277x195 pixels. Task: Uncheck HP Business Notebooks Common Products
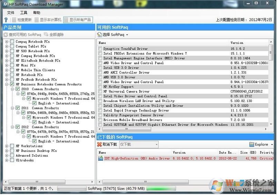pos(12,84)
